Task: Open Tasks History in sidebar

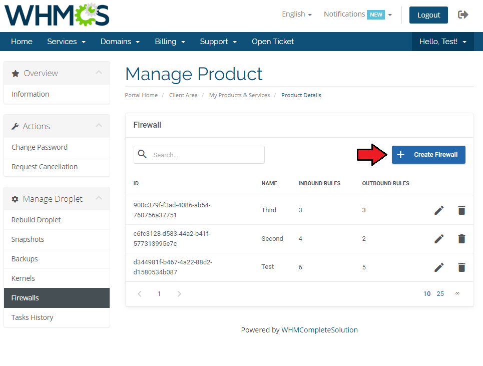Action: pyautogui.click(x=57, y=317)
